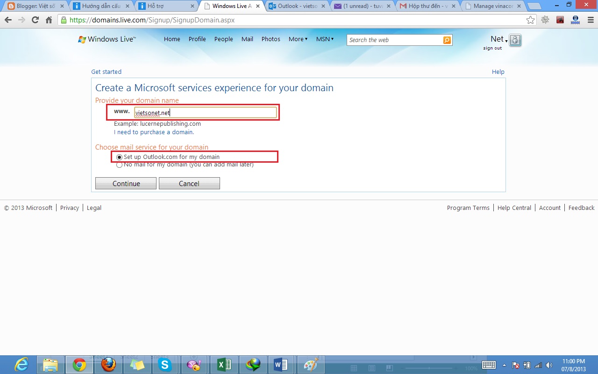Switch to the Outlook - vietso tab
Screen dimensions: 598x374
(x=297, y=7)
